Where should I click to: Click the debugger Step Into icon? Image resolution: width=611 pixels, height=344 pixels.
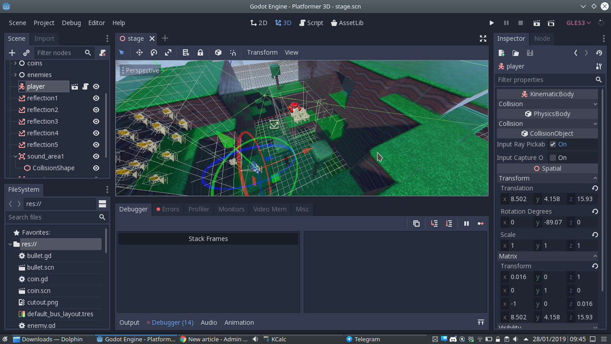434,224
